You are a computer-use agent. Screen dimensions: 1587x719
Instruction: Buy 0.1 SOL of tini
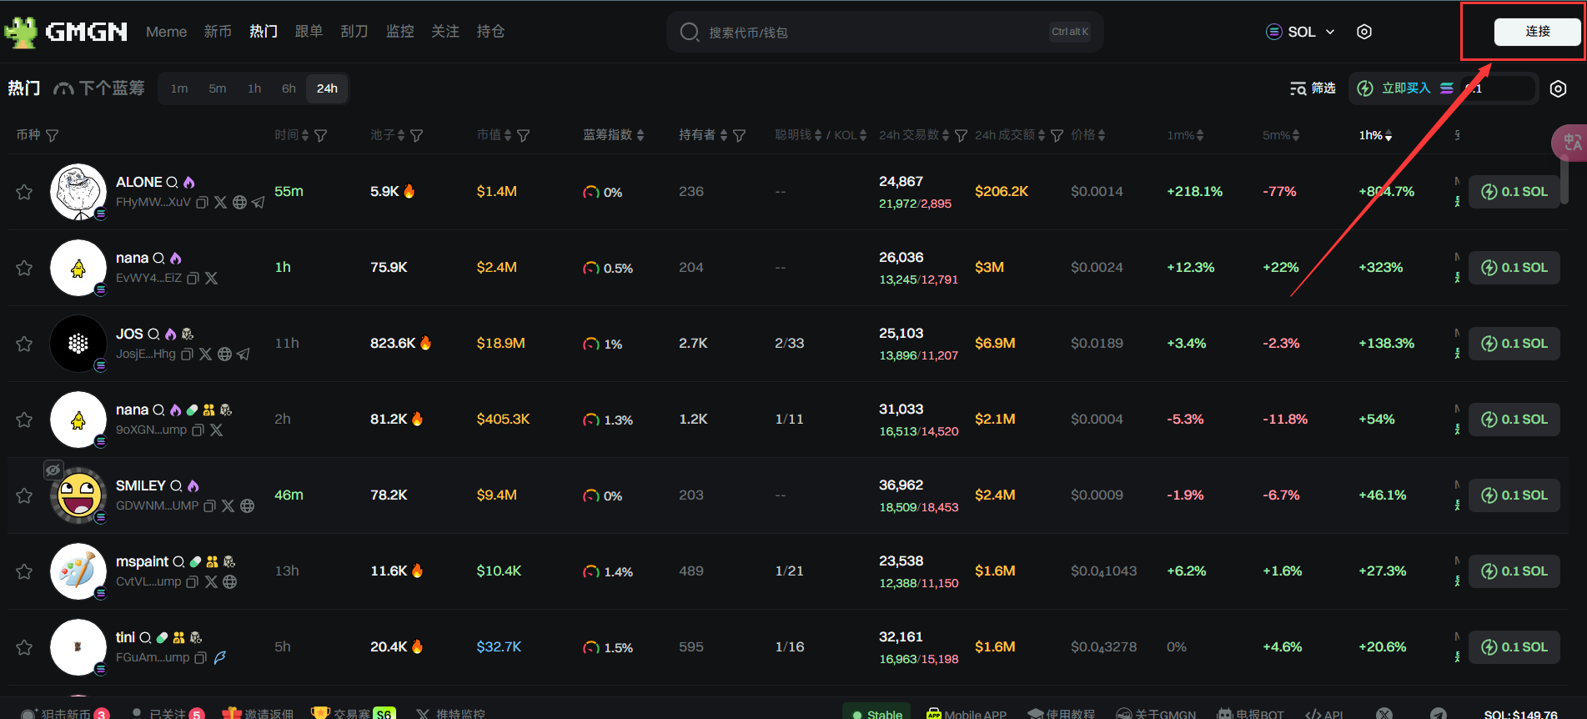click(1514, 647)
